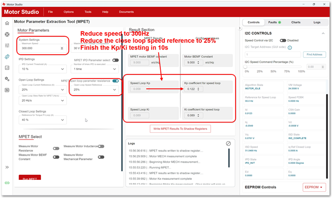The image size is (332, 198).
Task: Toggle Speed Control via I2C switch
Action: [x=283, y=40]
